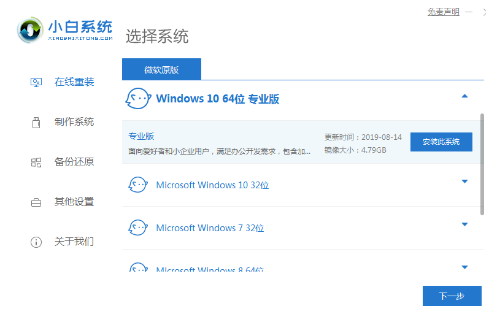Click the Windows 7 32位 face icon
This screenshot has height=314, width=489.
137,228
